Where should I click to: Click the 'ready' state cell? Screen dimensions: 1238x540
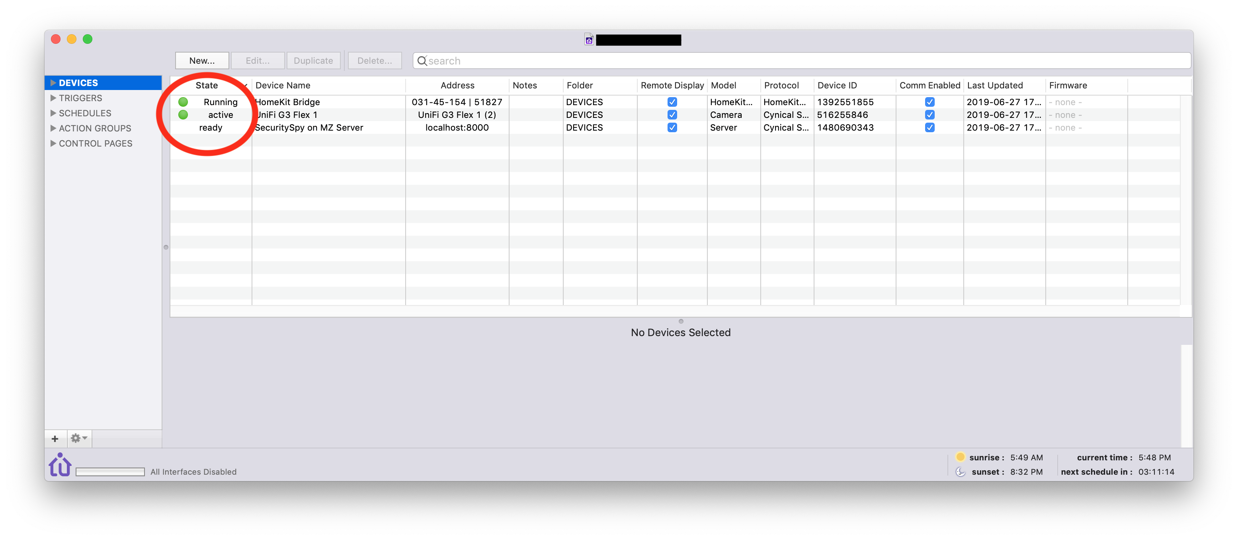(211, 127)
